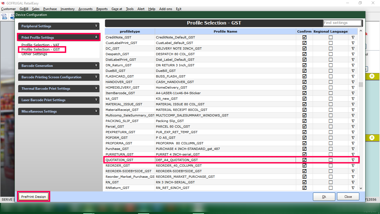Uncheck Confirm for the DueBill_GST row

pos(304,71)
